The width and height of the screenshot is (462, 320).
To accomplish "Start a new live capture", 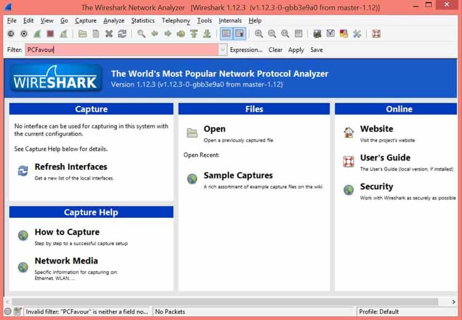I will 37,34.
